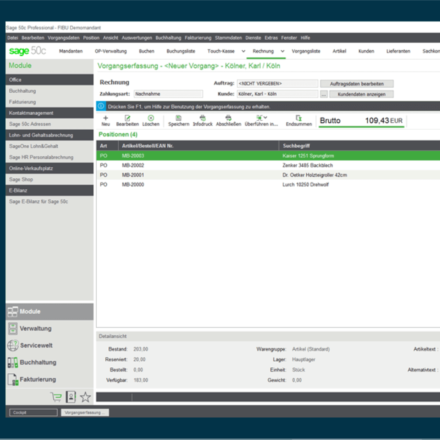This screenshot has width=440, height=440.
Task: Sort by Suchbegriff column header
Action: [x=360, y=146]
